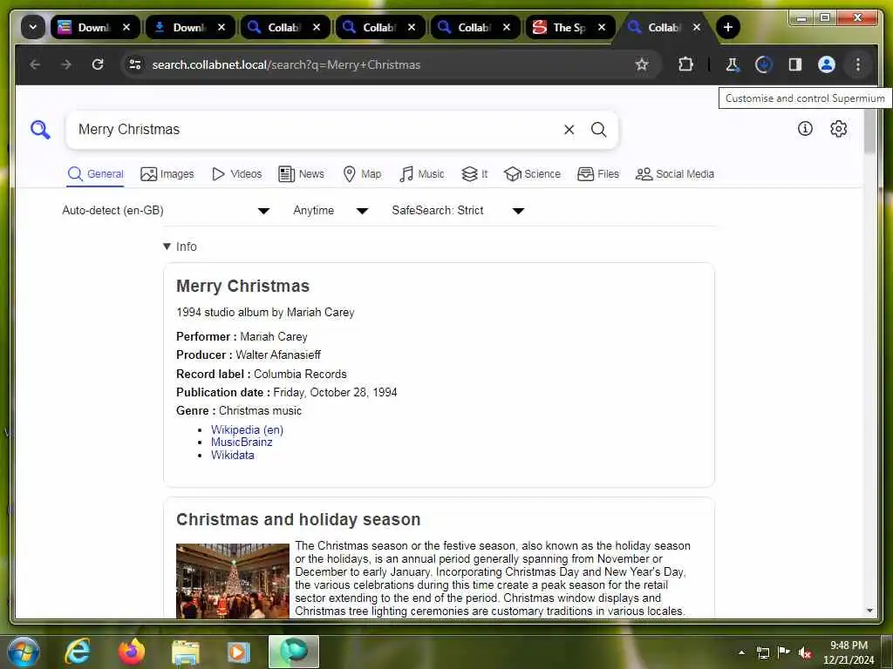The image size is (893, 669).
Task: Switch to the Images search category
Action: point(167,174)
